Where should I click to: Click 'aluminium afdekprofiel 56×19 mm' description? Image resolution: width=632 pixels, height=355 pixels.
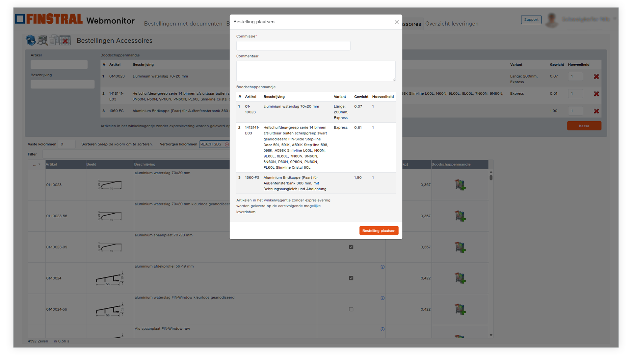pos(164,266)
